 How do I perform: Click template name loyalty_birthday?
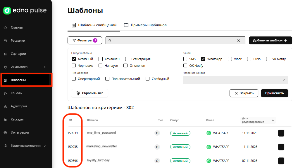coord(99,160)
